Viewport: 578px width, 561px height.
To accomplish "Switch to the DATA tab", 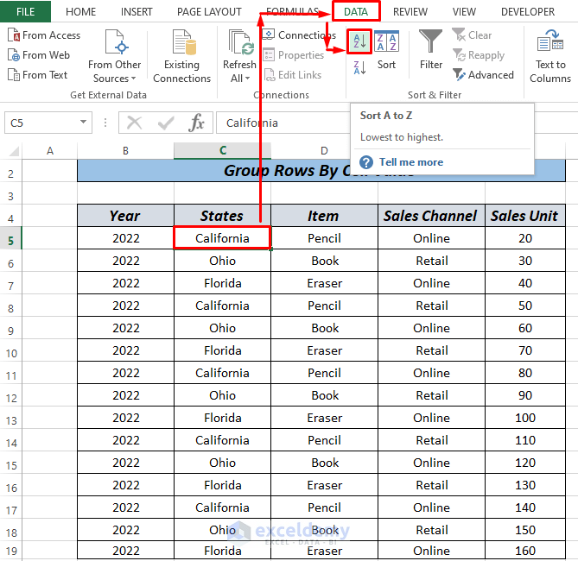I will [x=356, y=12].
